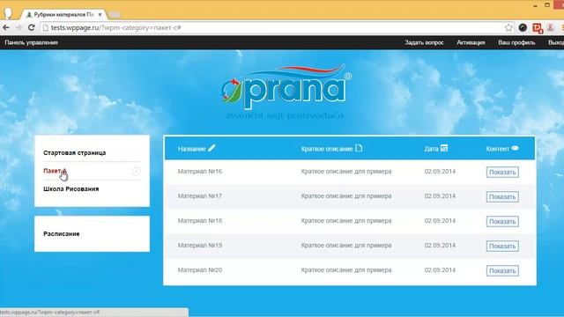Click the calendar icon beside Дата
564x317 pixels.
click(444, 148)
